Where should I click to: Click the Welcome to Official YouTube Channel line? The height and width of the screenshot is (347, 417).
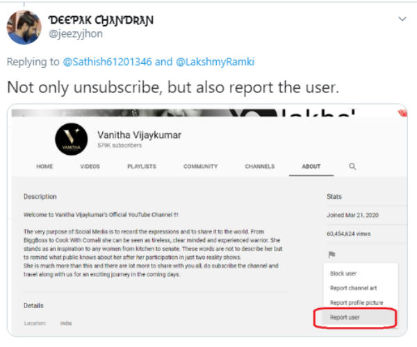pos(101,214)
